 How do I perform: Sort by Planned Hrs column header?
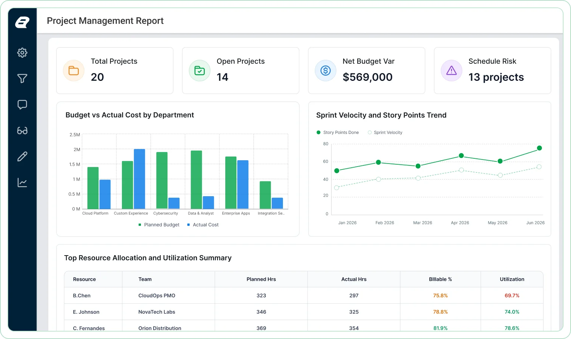(261, 279)
